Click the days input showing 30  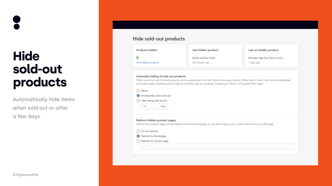pos(154,106)
